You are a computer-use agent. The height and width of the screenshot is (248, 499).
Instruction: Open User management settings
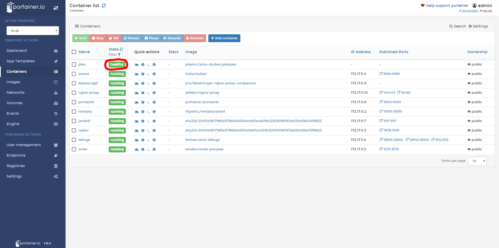pyautogui.click(x=33, y=145)
